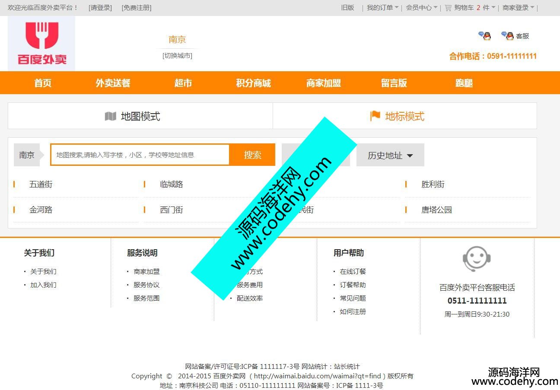Open 常见问题 help link
The height and width of the screenshot is (390, 560).
tap(353, 298)
